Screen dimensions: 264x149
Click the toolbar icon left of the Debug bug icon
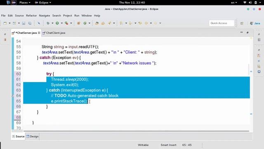point(39,23)
